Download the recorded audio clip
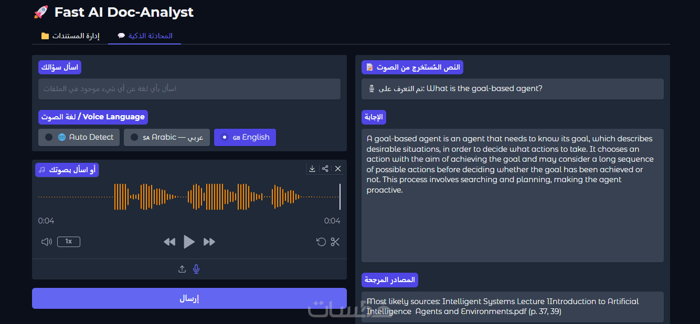This screenshot has height=324, width=700. (312, 169)
